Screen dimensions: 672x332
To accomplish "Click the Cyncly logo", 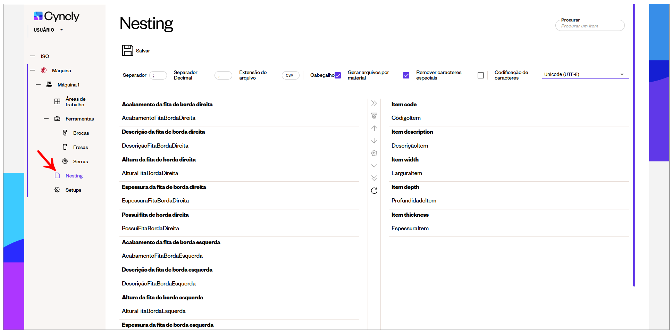I will pyautogui.click(x=57, y=16).
